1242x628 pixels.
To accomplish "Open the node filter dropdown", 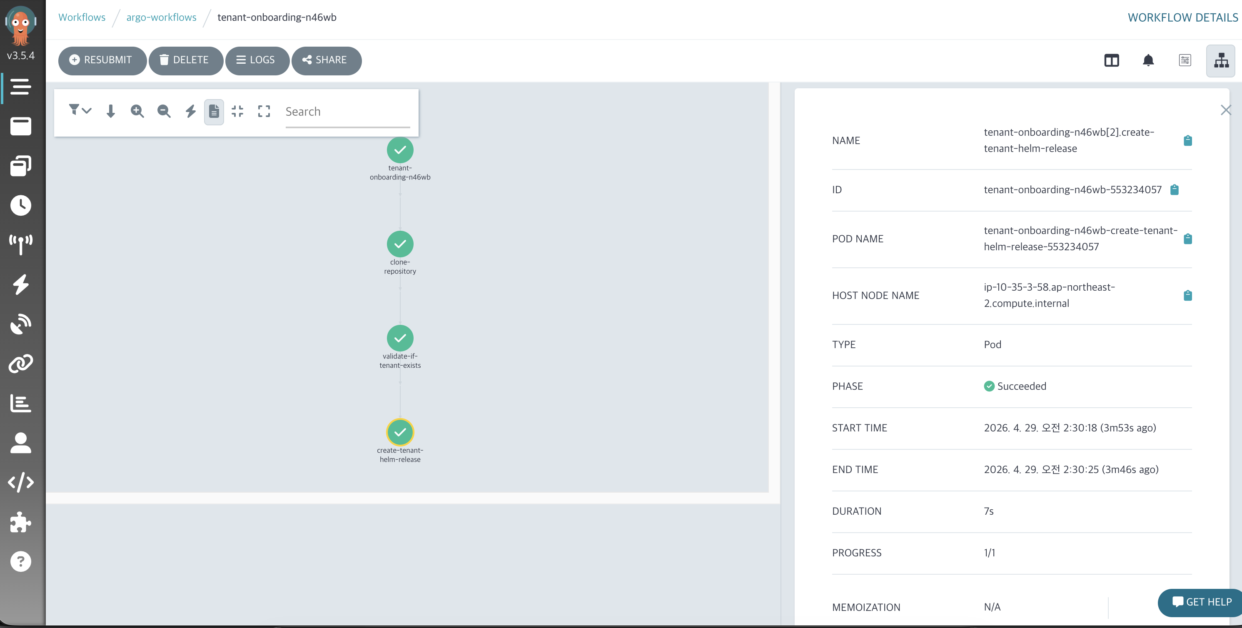I will tap(80, 111).
